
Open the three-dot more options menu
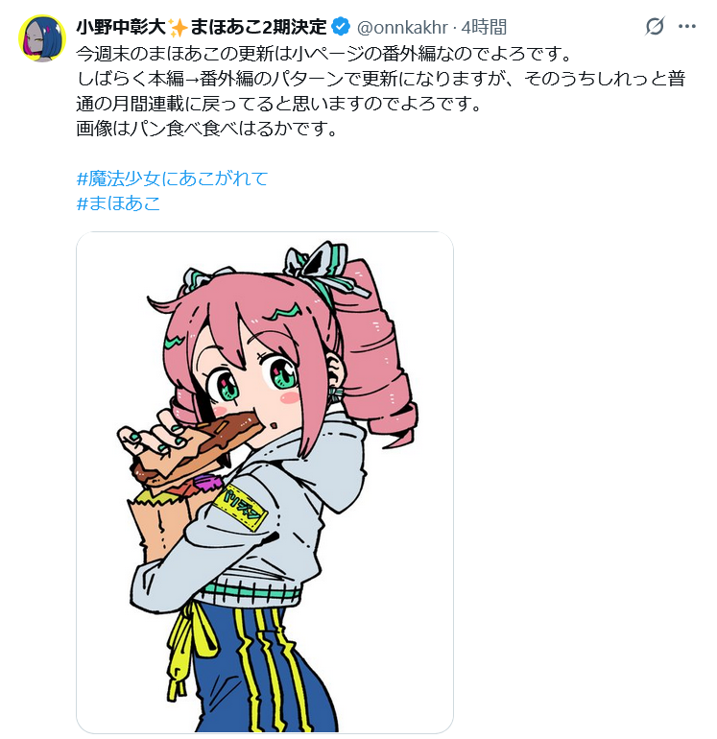[x=687, y=27]
